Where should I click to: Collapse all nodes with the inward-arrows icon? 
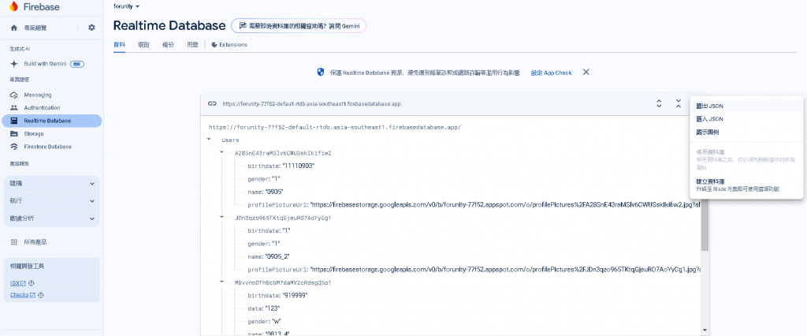(x=679, y=103)
